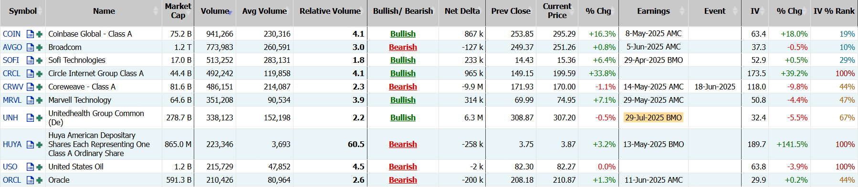Open the document icon next to COIN

(30, 34)
